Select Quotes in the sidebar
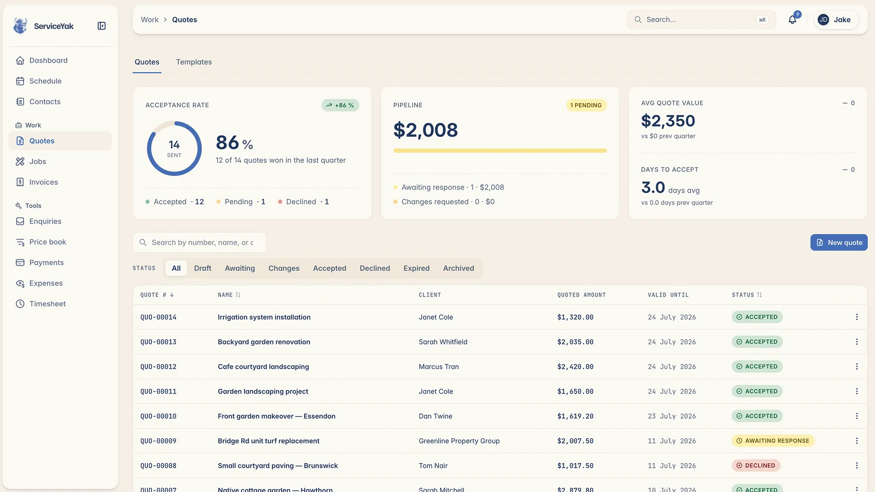875x492 pixels. (60, 141)
